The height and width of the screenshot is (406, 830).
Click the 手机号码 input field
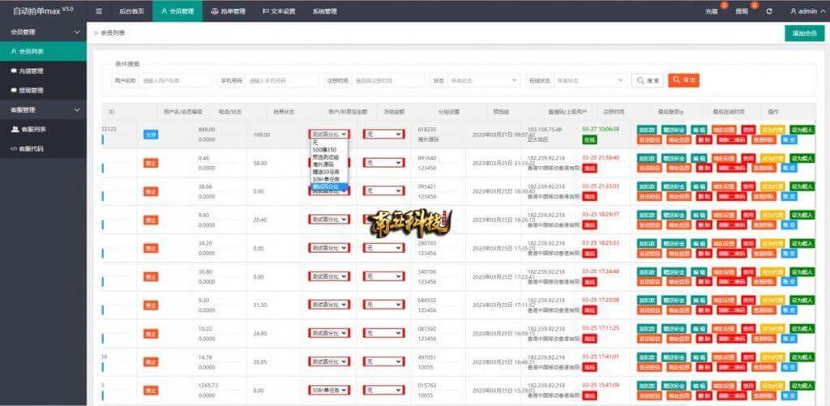pyautogui.click(x=282, y=80)
